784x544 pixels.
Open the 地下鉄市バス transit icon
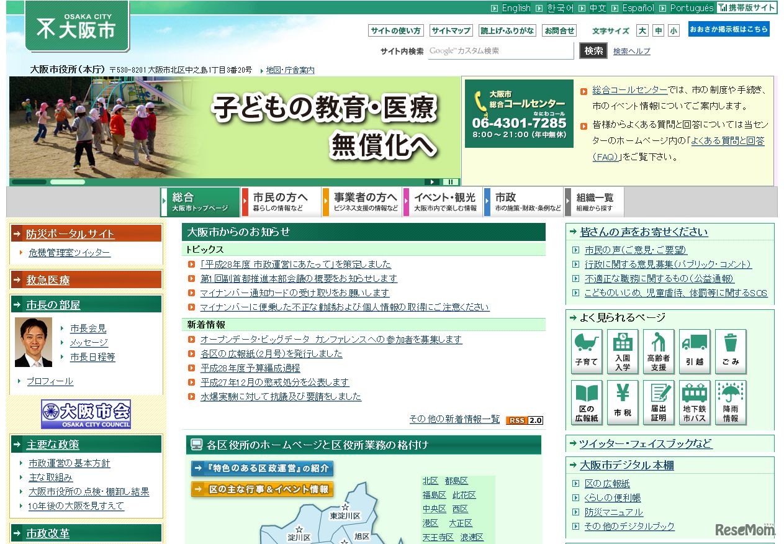tap(695, 402)
